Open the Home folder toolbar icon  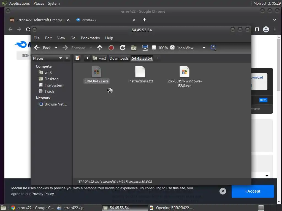(134, 48)
